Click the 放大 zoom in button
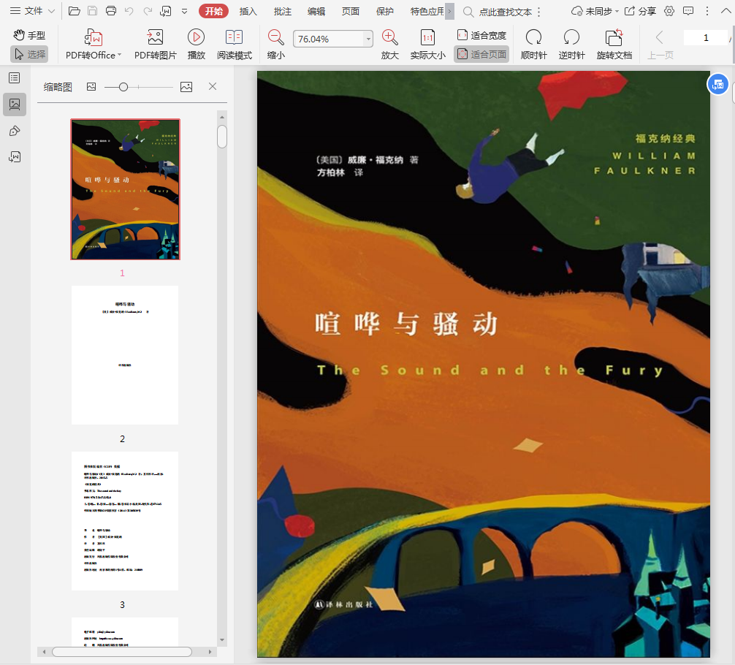Image resolution: width=735 pixels, height=665 pixels. coord(389,45)
